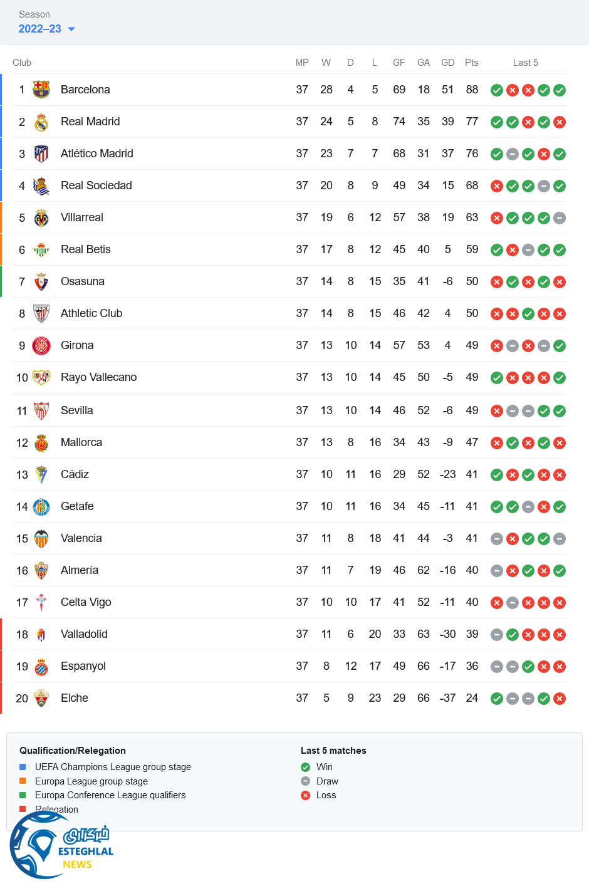Viewport: 589px width, 896px height.
Task: Click the Last 5 column header
Action: [x=525, y=63]
